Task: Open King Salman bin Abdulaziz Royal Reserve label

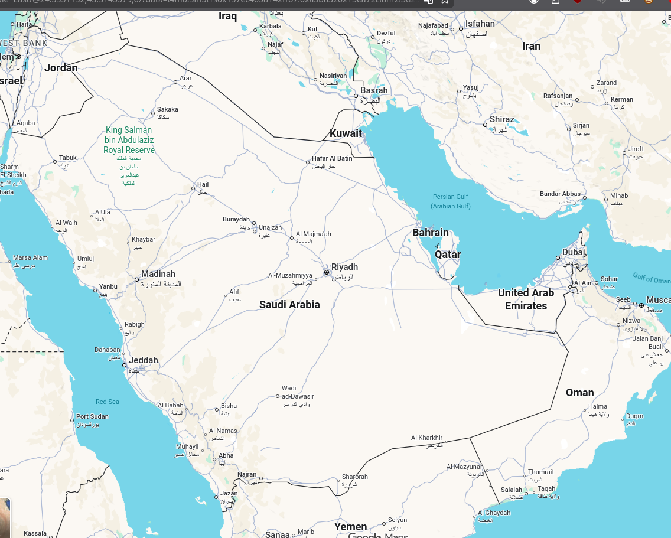Action: [129, 140]
